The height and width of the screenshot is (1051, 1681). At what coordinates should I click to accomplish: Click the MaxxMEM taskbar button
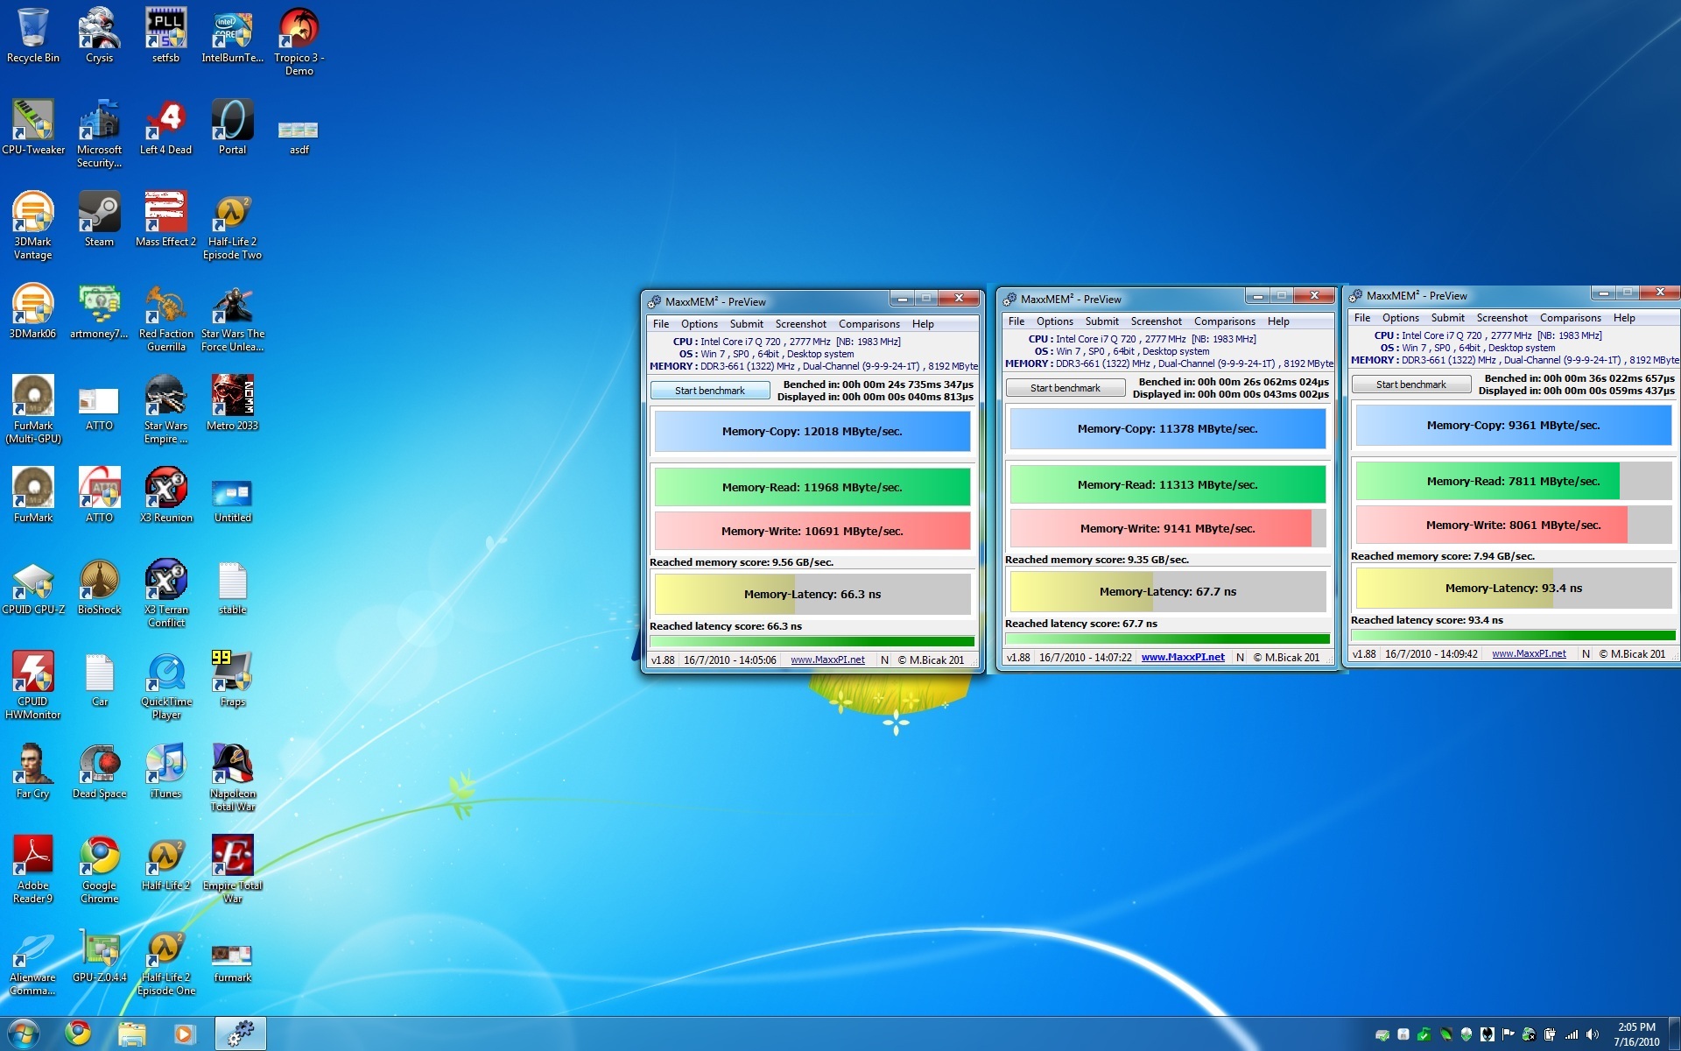[x=240, y=1033]
